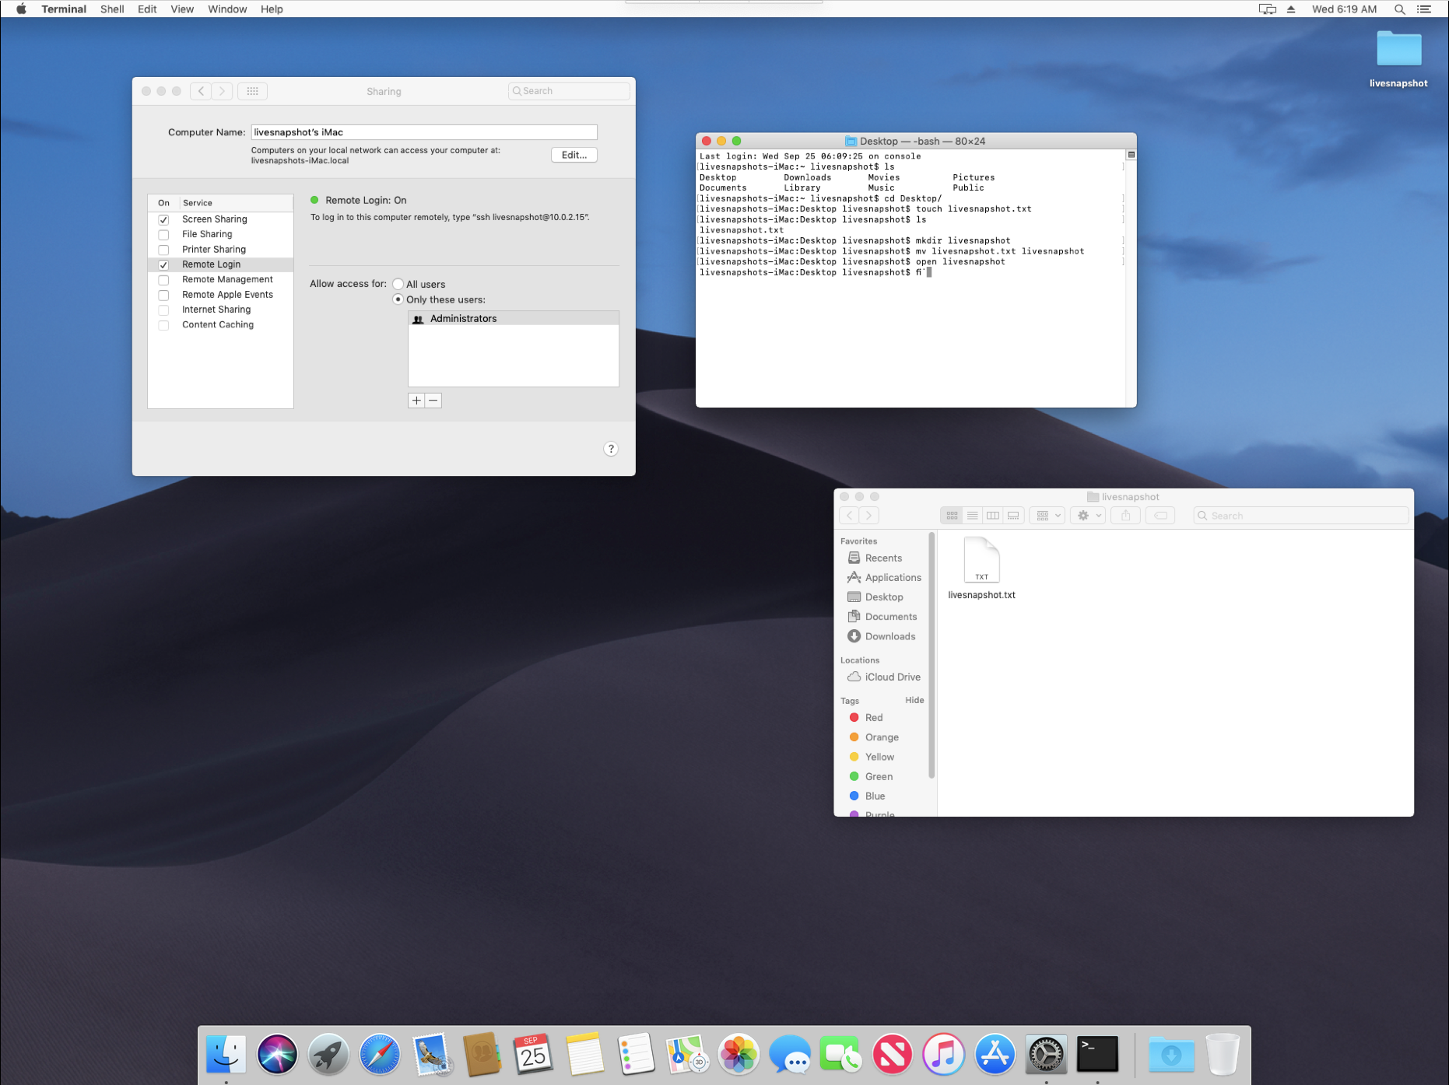Viewport: 1449px width, 1085px height.
Task: Open Spotlight search magnifier in menu bar
Action: coord(1399,9)
